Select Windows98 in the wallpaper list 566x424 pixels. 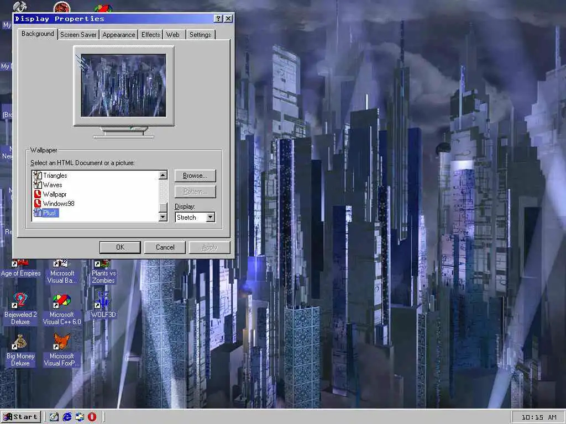(59, 204)
